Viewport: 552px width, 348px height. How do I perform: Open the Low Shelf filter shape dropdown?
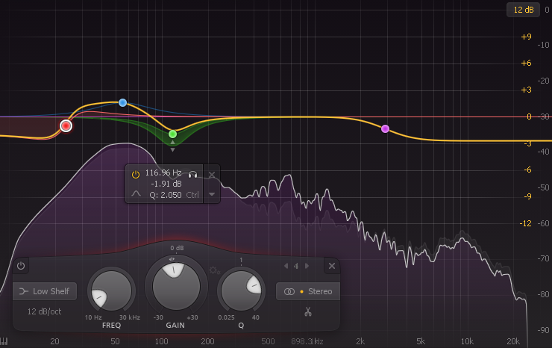click(44, 291)
